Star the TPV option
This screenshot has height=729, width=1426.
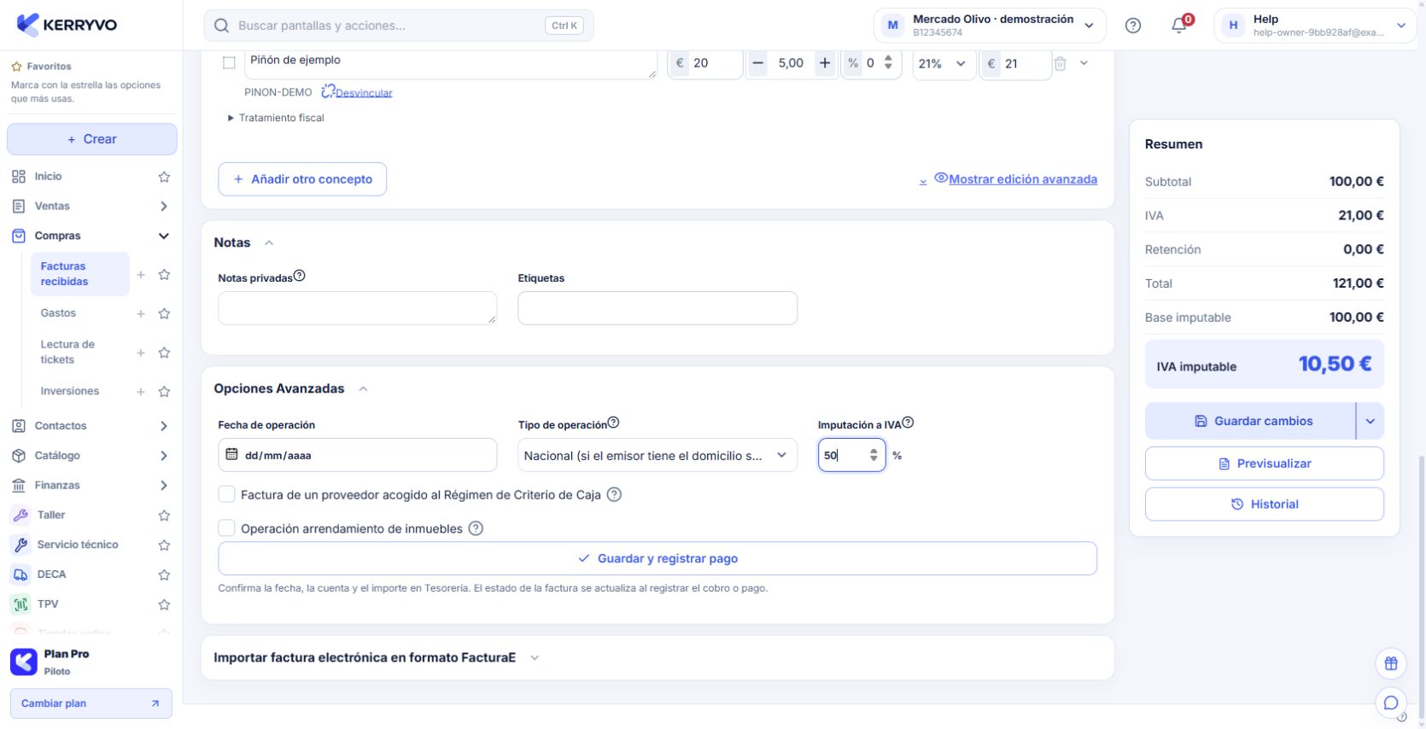pos(164,605)
